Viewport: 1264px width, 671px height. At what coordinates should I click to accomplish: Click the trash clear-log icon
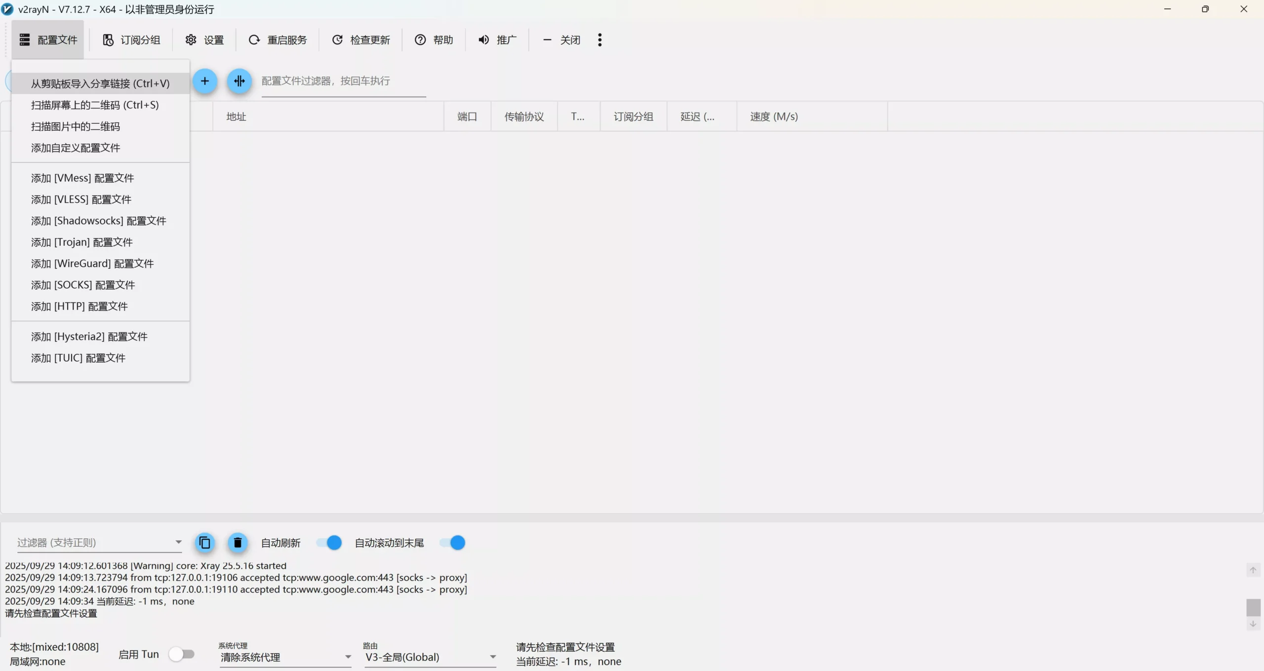pyautogui.click(x=237, y=543)
